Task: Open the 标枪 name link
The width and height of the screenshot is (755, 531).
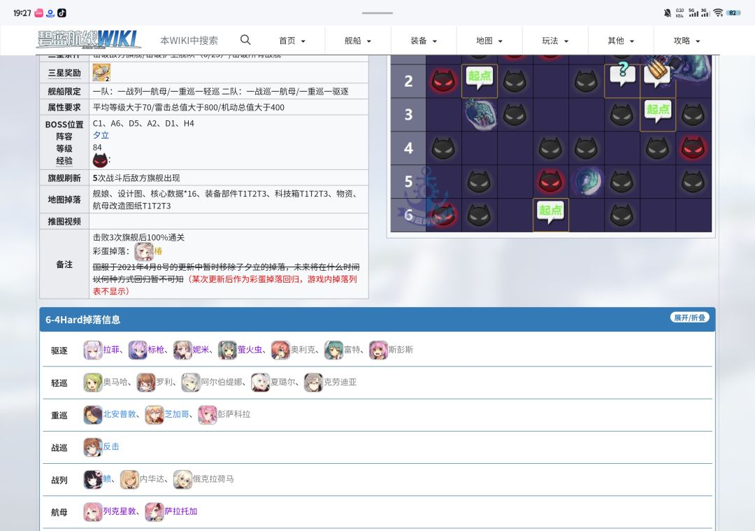Action: coord(156,350)
